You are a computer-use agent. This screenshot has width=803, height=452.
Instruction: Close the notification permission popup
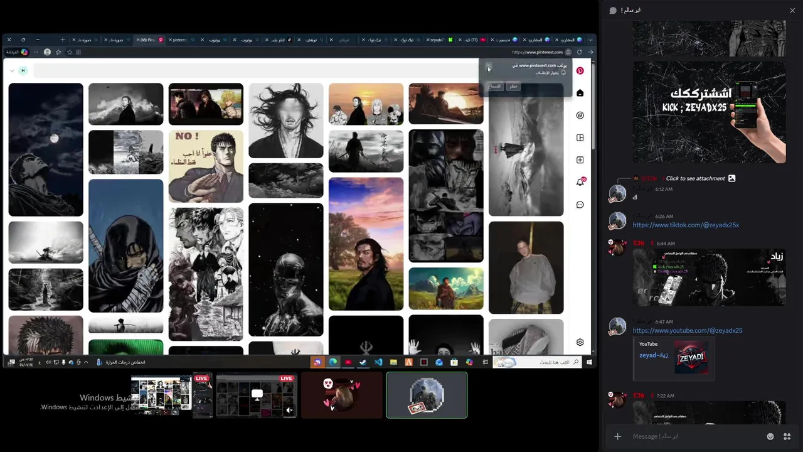(x=489, y=65)
